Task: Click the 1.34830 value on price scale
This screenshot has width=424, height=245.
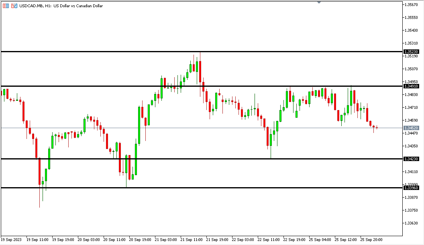Action: tap(411, 95)
